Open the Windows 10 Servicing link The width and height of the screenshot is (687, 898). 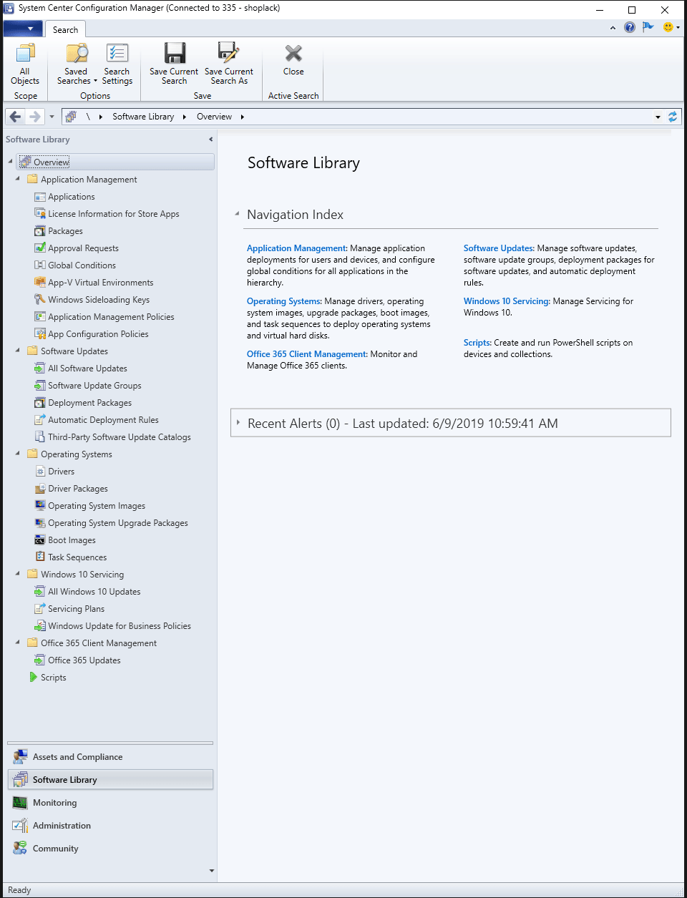(507, 301)
